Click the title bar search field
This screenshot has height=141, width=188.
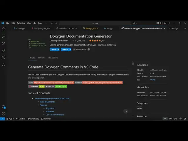95,23
